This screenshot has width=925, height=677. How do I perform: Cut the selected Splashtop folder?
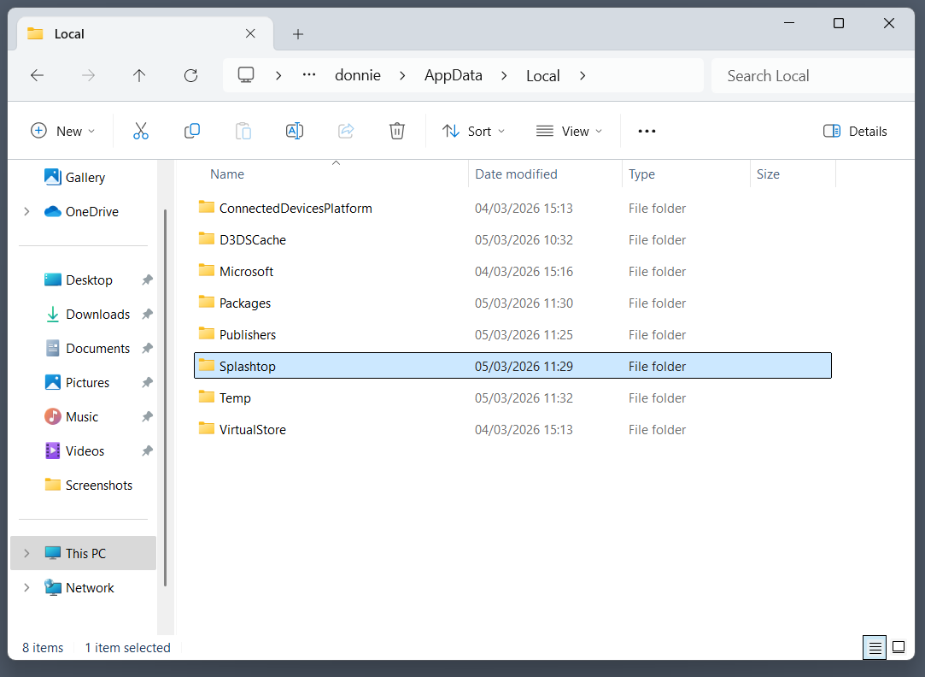(x=140, y=131)
